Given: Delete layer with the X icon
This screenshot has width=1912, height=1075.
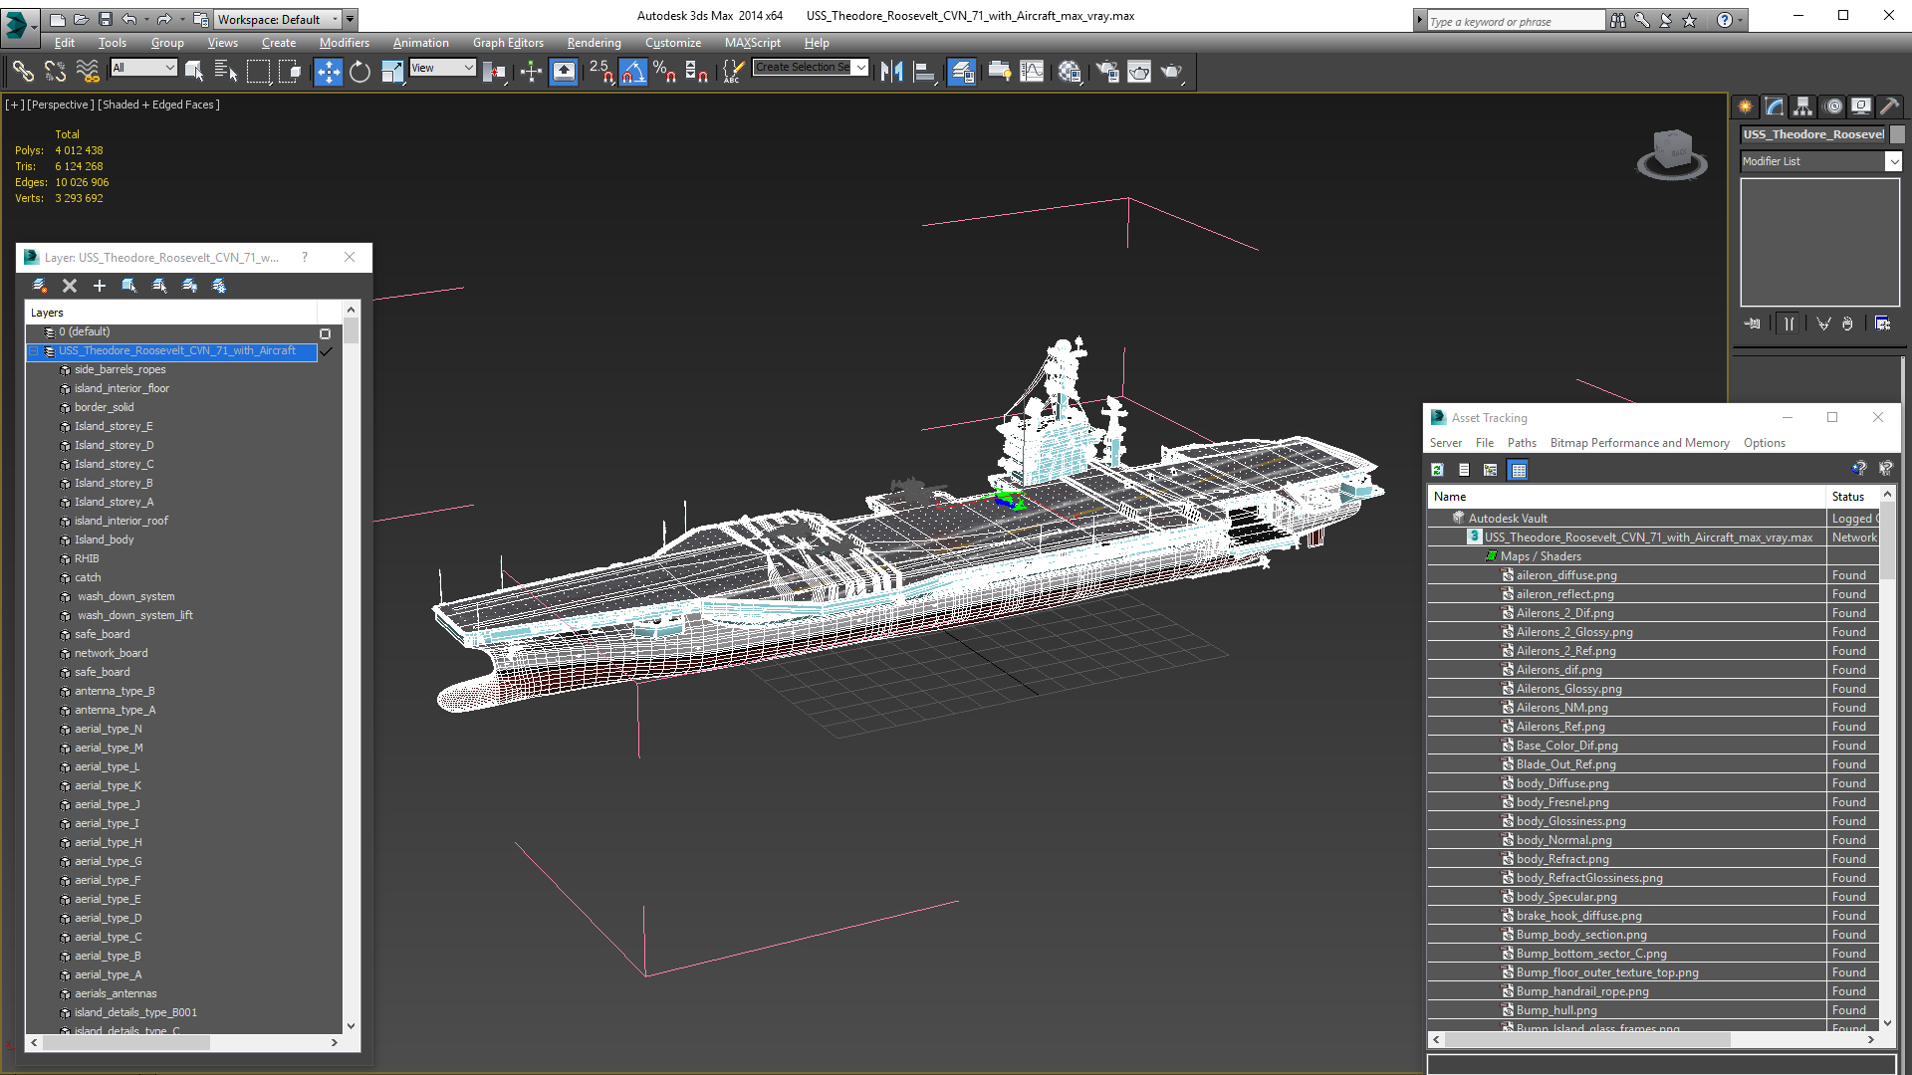Looking at the screenshot, I should 70,286.
